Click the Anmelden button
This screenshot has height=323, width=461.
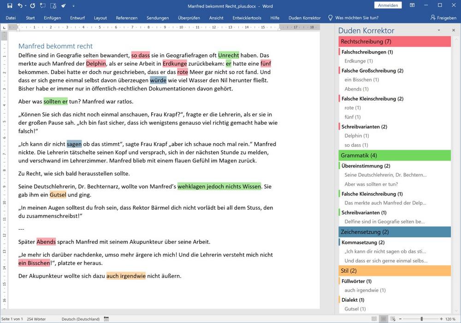pyautogui.click(x=389, y=6)
